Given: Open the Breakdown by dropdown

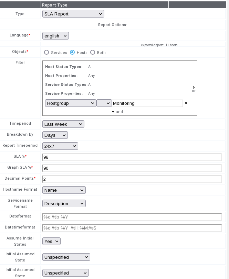Looking at the screenshot, I should [x=55, y=135].
